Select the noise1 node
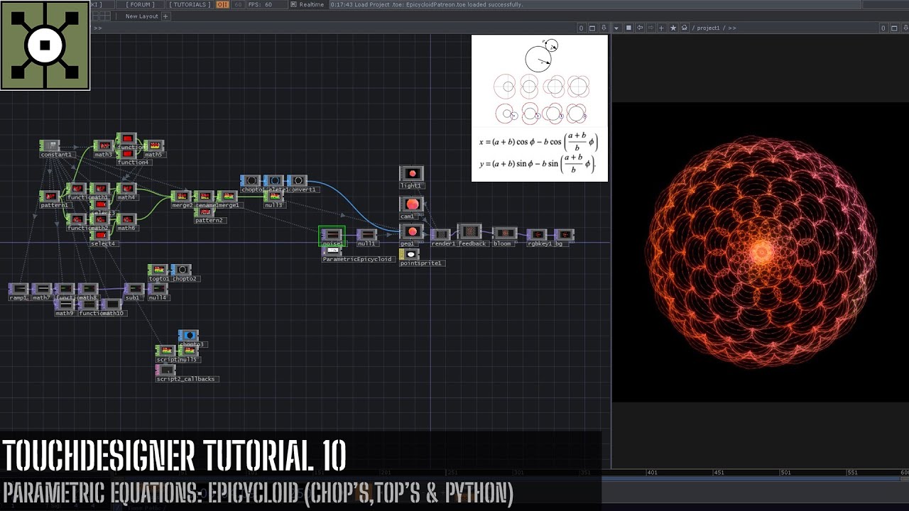The width and height of the screenshot is (909, 511). tap(332, 235)
